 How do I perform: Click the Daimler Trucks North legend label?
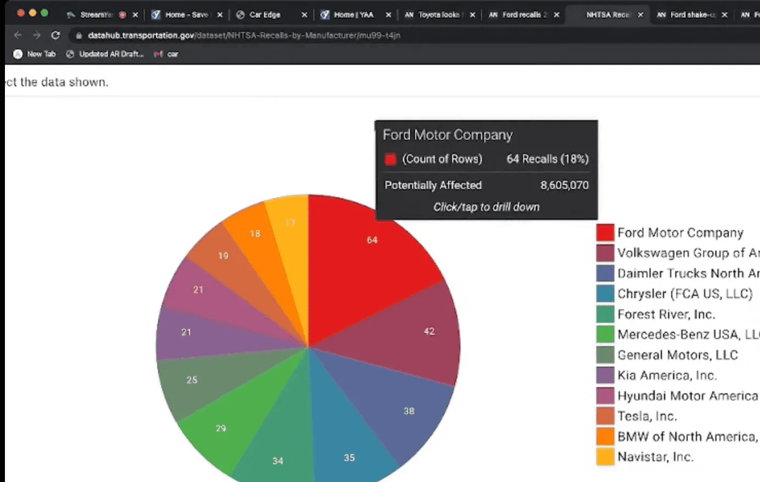pyautogui.click(x=689, y=273)
